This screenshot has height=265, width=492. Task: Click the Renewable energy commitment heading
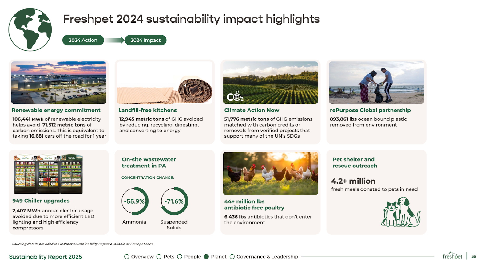point(56,110)
